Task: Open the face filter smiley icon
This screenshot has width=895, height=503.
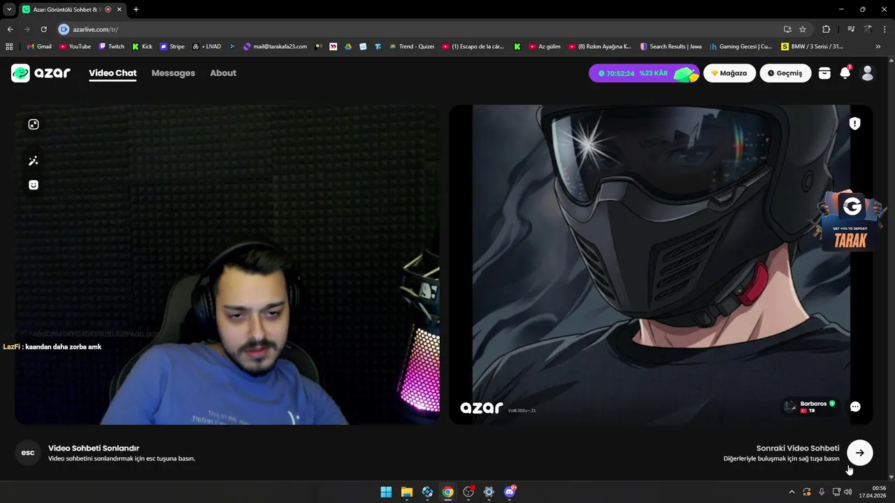Action: (x=34, y=185)
